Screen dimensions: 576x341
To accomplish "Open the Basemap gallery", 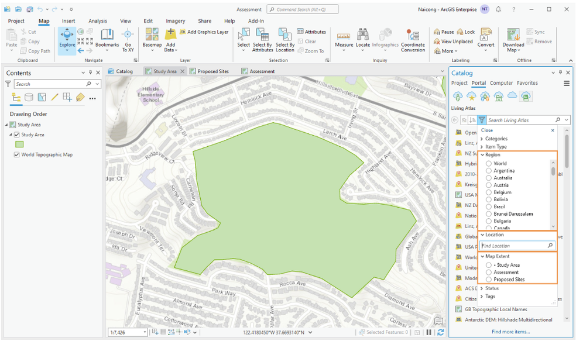I will (152, 40).
